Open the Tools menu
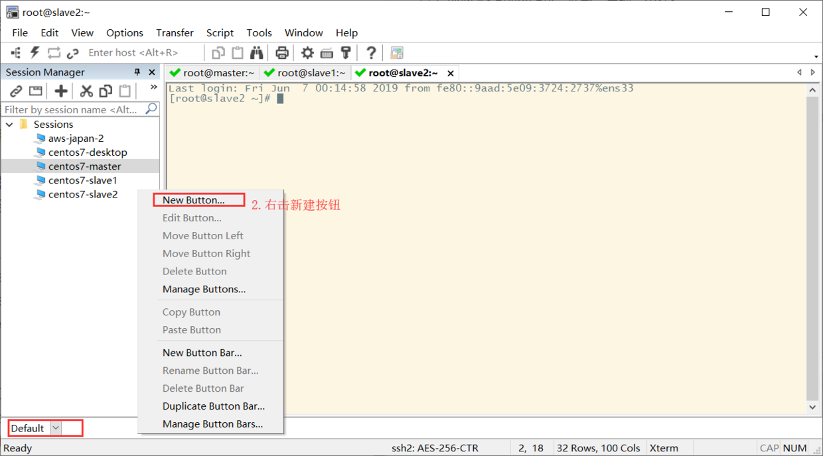 pyautogui.click(x=259, y=32)
